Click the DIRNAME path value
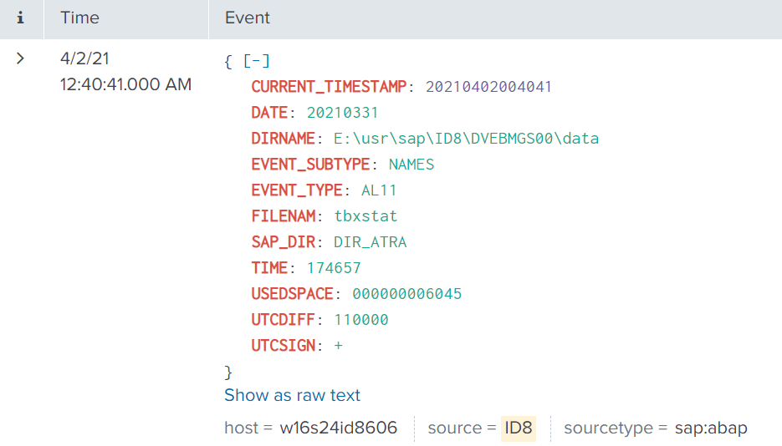This screenshot has width=782, height=446. click(x=466, y=139)
